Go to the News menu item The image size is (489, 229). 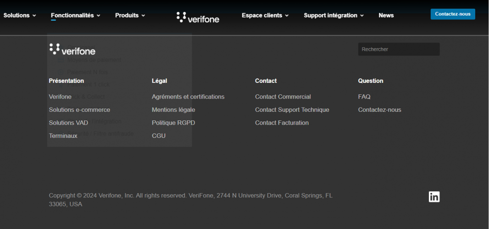click(386, 16)
